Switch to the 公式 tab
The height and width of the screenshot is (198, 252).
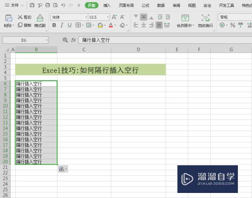[145, 6]
